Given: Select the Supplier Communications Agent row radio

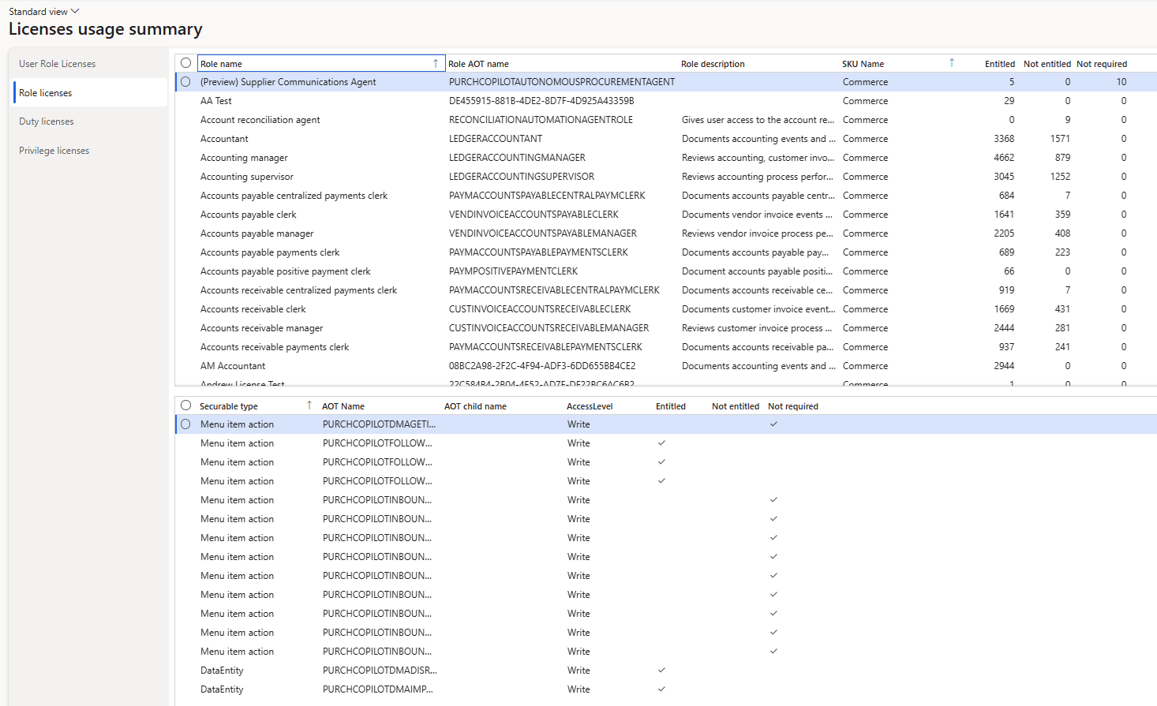Looking at the screenshot, I should (186, 82).
